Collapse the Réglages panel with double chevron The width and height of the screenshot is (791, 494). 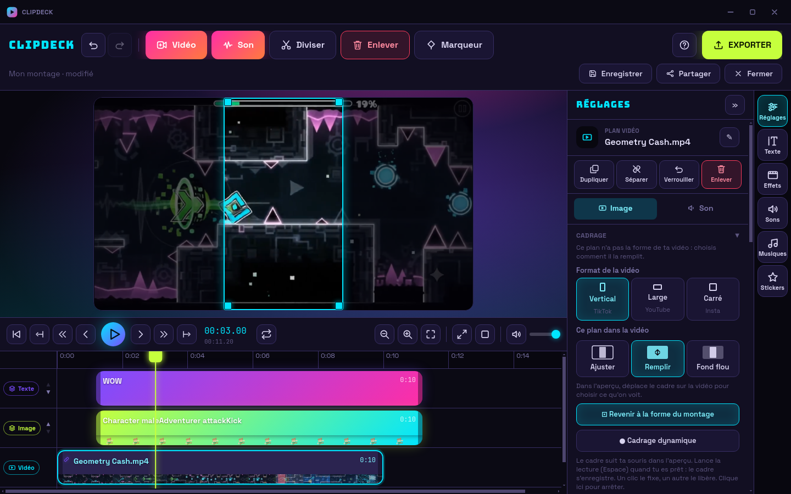tap(735, 105)
